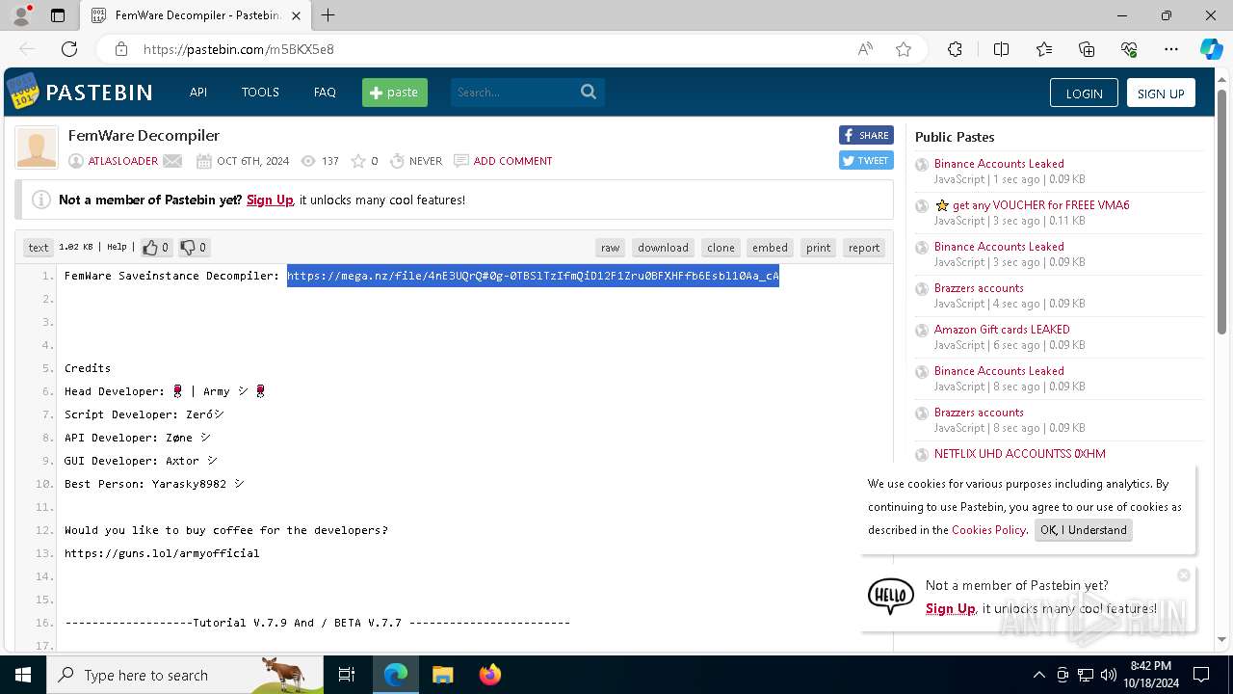Share paste on Facebook

coord(866,135)
